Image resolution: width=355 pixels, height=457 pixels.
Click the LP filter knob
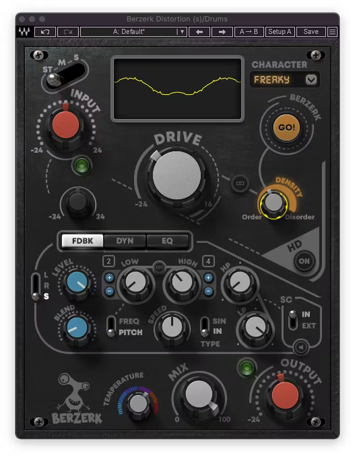(255, 327)
